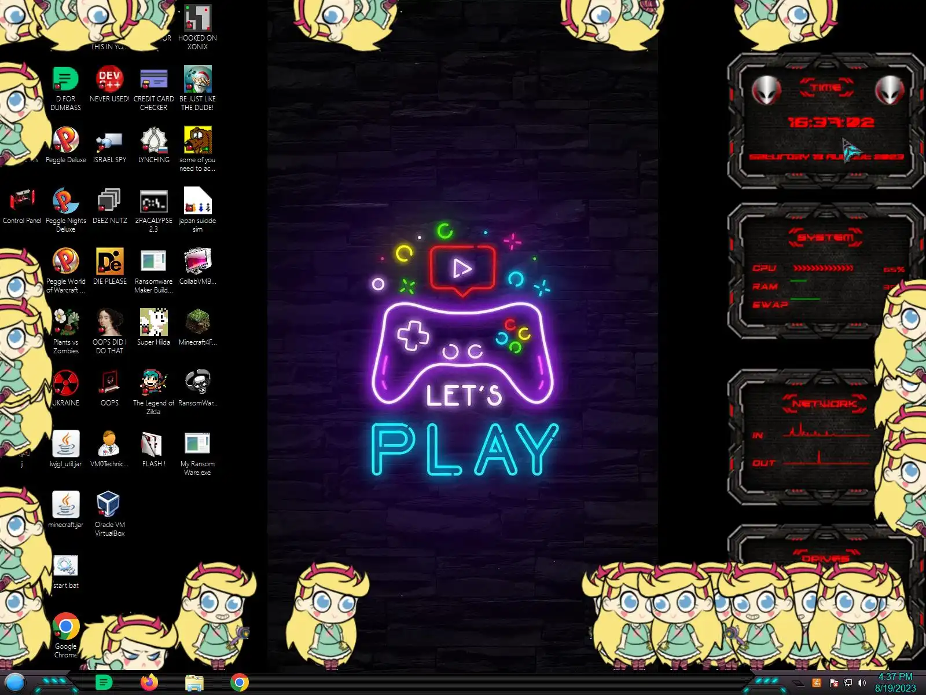Click the right alien head in TIME widget
Viewport: 926px width, 695px height.
(x=890, y=90)
